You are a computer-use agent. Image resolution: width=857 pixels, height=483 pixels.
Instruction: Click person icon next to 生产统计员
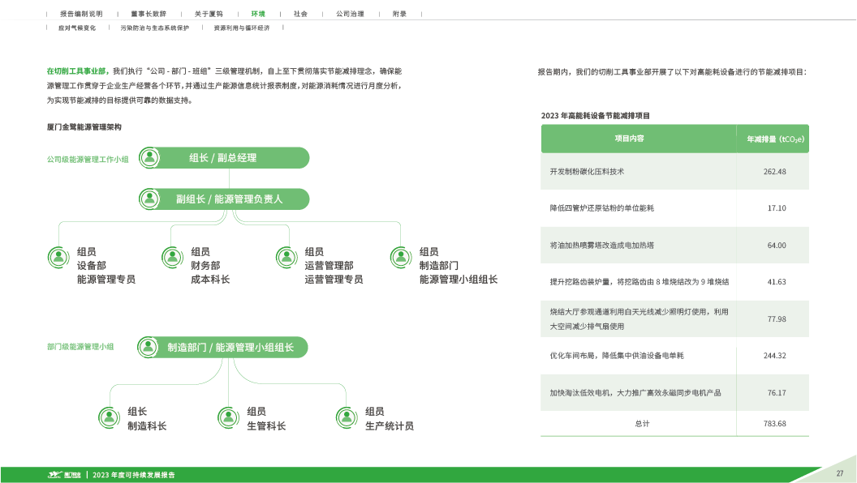[x=347, y=417]
